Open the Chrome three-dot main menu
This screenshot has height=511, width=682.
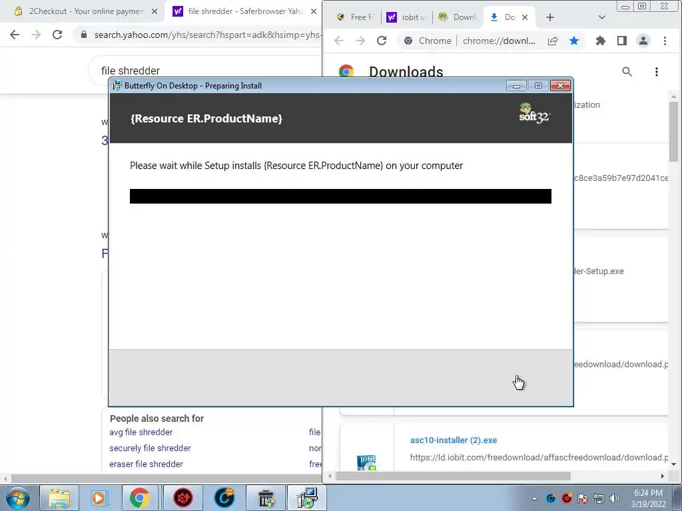665,41
